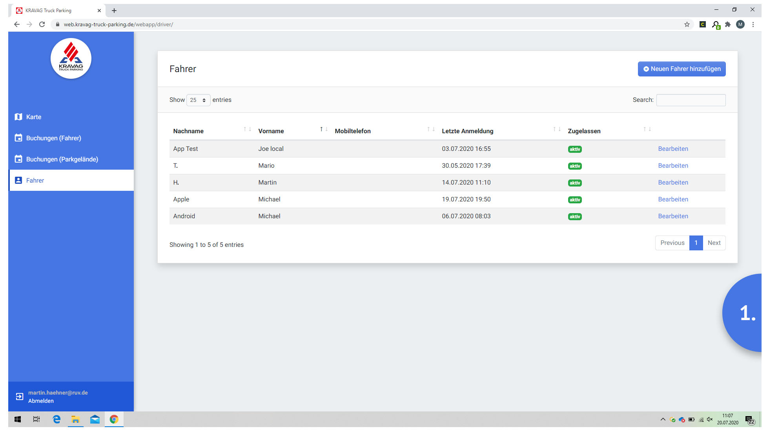Open browser extensions puzzle icon

click(728, 24)
